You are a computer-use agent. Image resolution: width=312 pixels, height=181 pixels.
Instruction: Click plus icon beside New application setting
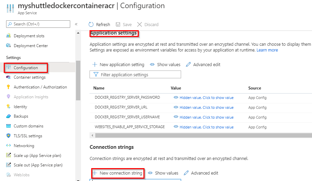(95, 64)
